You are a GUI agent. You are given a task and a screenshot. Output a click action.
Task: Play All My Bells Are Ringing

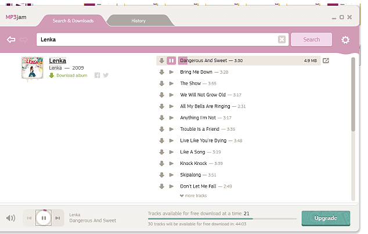[172, 106]
